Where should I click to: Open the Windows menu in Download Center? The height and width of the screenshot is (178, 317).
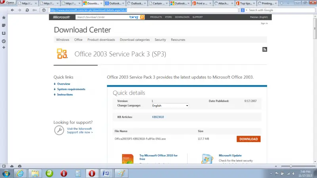click(63, 40)
